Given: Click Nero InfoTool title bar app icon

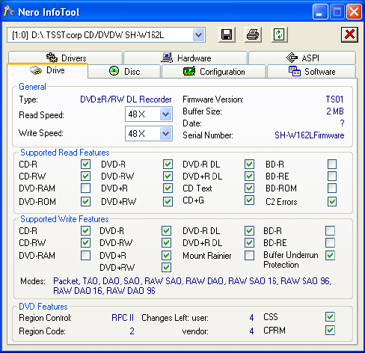Looking at the screenshot, I should coord(10,11).
